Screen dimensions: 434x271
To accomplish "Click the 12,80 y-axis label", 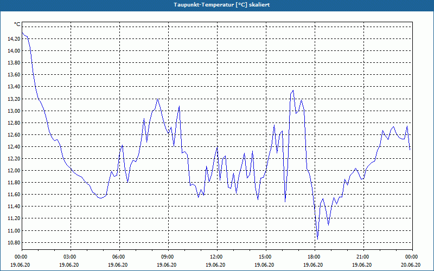I will (14, 123).
